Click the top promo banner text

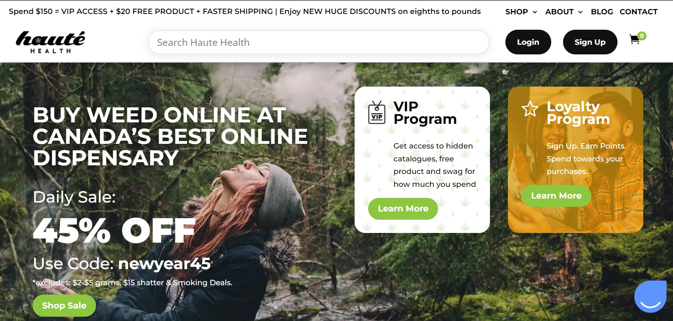245,11
